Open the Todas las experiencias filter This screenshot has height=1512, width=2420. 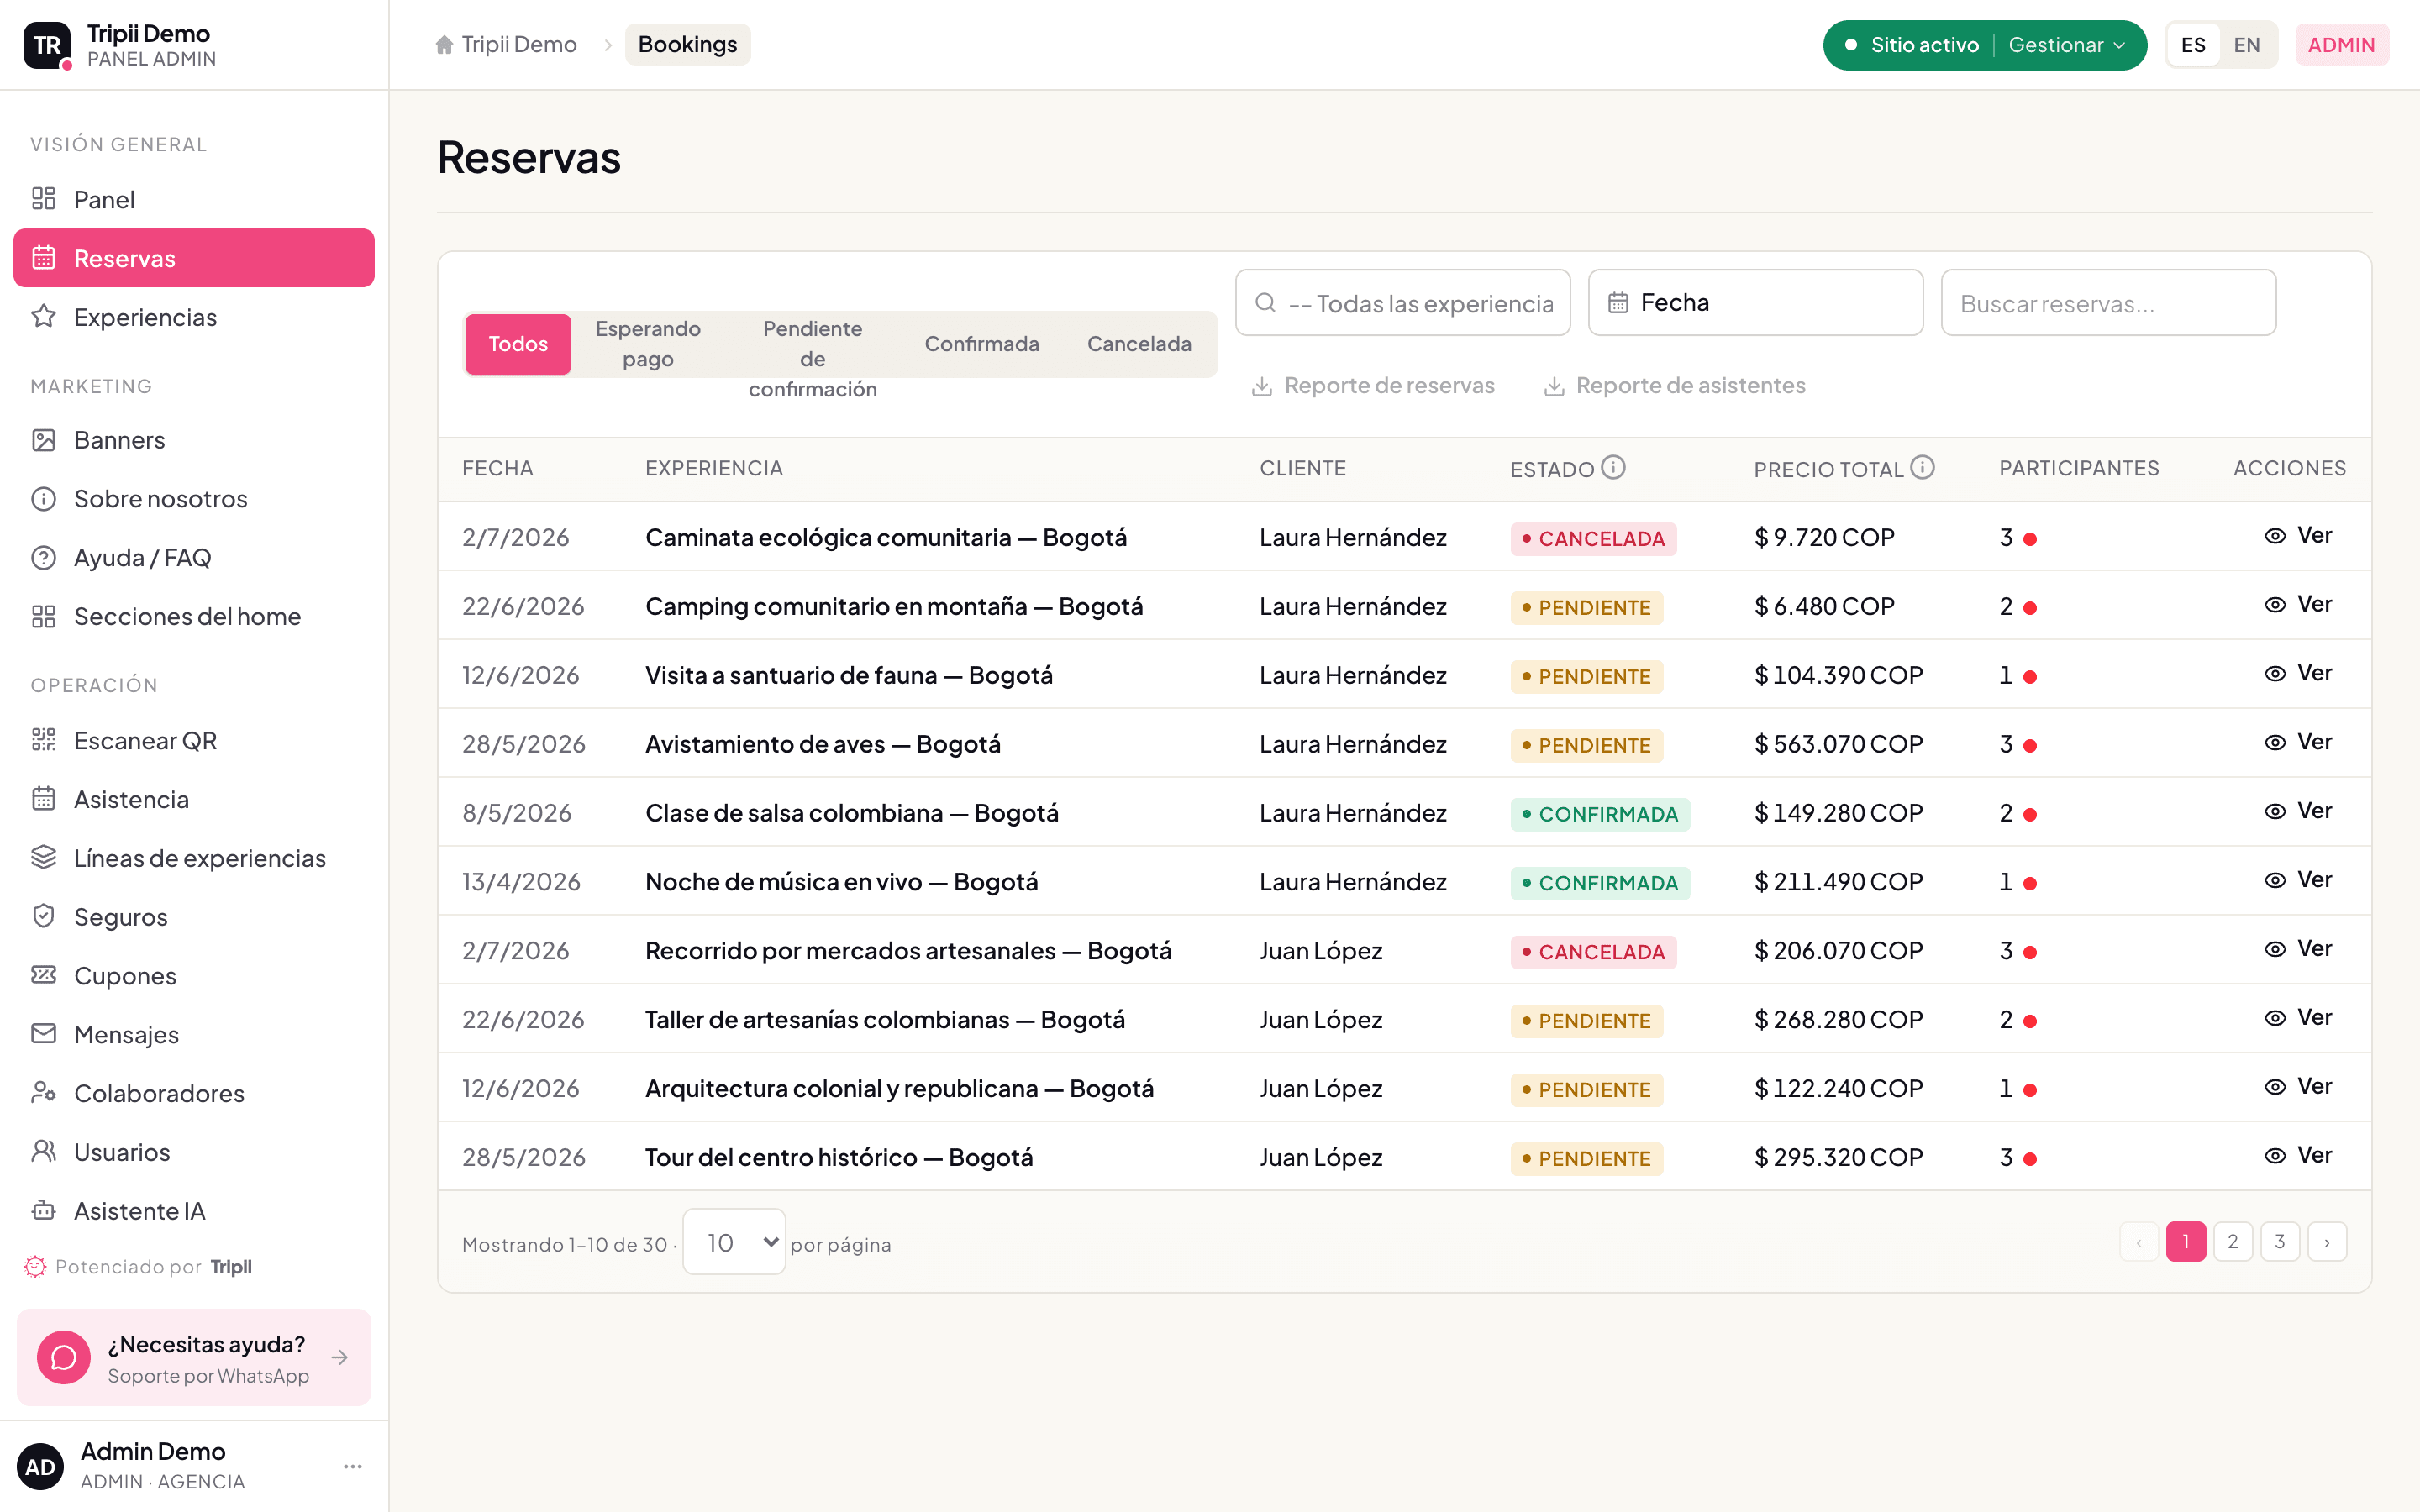pyautogui.click(x=1403, y=303)
